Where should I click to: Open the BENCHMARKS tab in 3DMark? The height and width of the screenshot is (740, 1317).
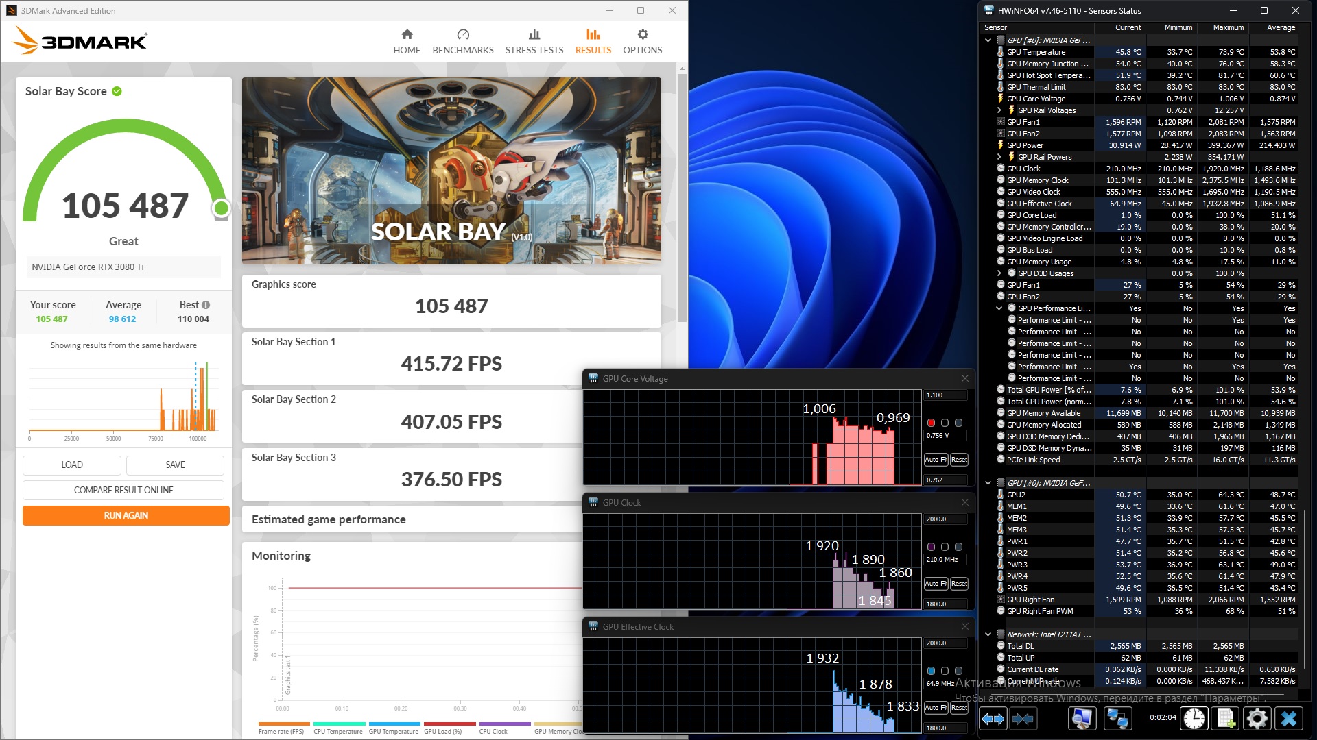tap(462, 41)
